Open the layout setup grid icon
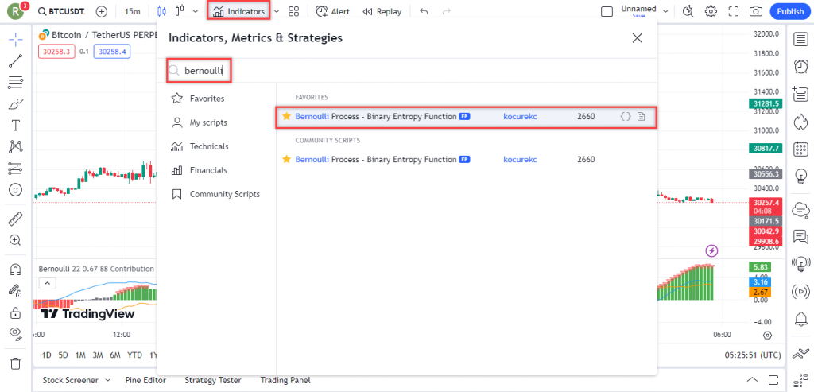The width and height of the screenshot is (814, 392). tap(294, 11)
